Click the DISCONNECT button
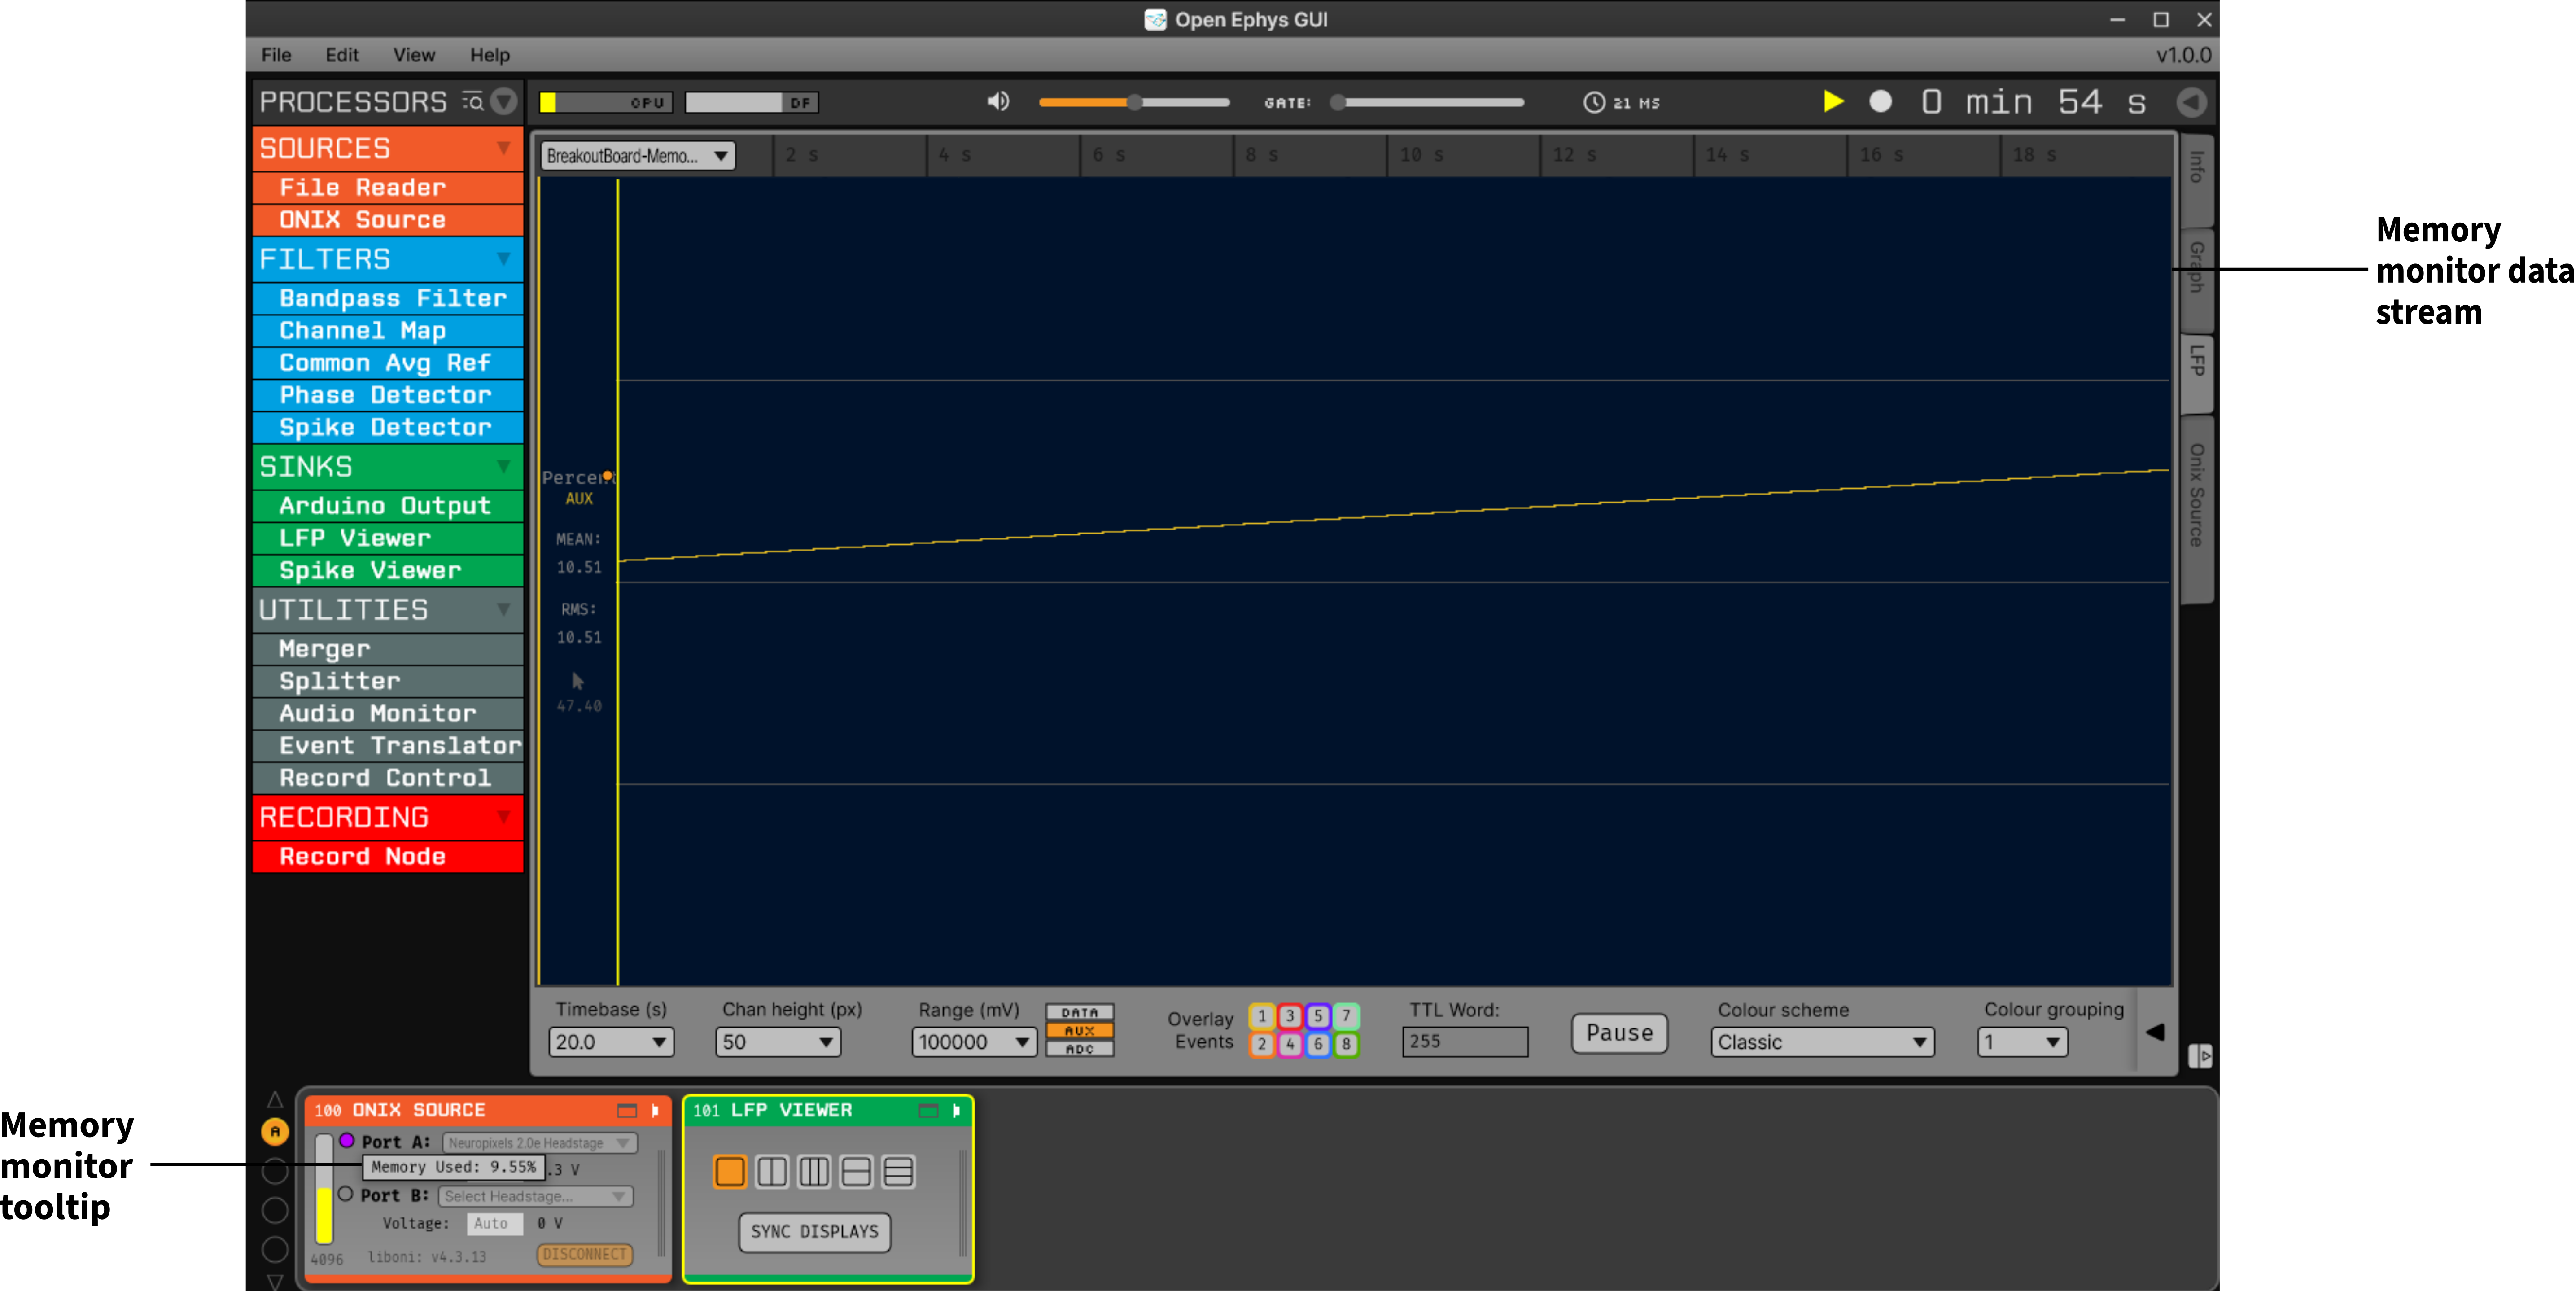This screenshot has height=1291, width=2576. point(585,1254)
